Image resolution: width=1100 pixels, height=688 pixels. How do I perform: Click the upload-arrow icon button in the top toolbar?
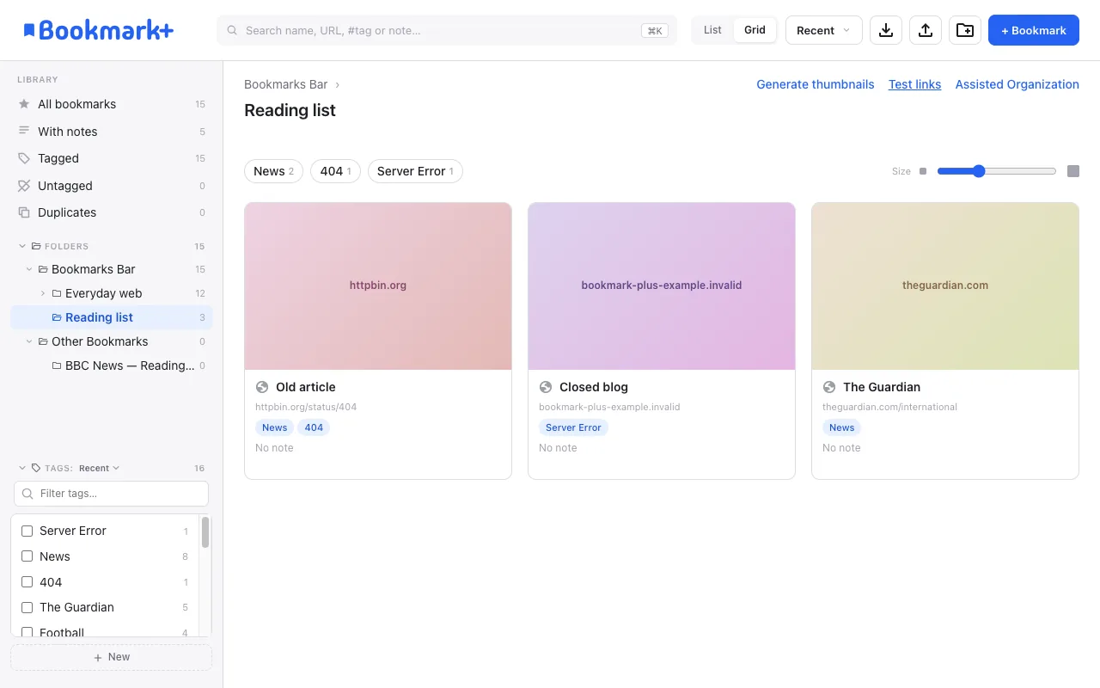[926, 30]
